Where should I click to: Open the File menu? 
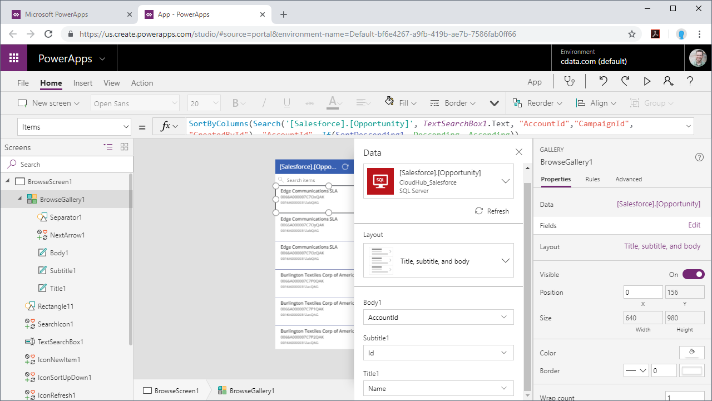(x=23, y=83)
